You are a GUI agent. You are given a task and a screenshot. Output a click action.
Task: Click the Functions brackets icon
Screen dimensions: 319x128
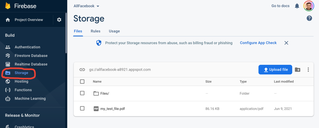[8, 90]
